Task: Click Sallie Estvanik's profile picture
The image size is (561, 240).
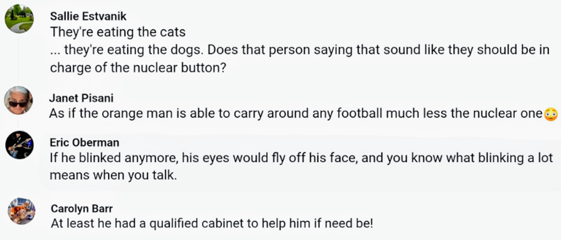Action: click(x=19, y=20)
